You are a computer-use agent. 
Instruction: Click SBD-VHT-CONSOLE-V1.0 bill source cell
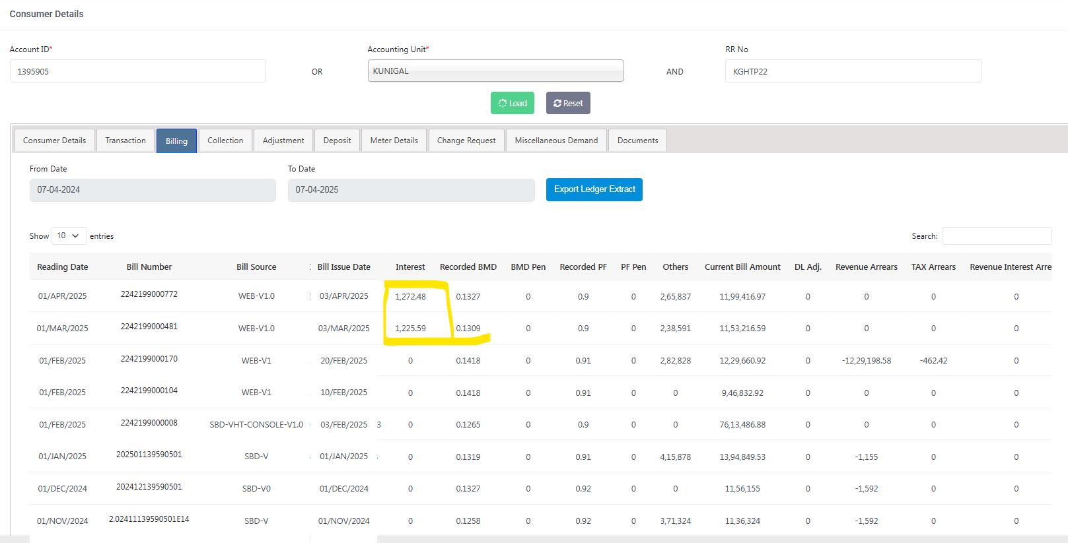(256, 425)
